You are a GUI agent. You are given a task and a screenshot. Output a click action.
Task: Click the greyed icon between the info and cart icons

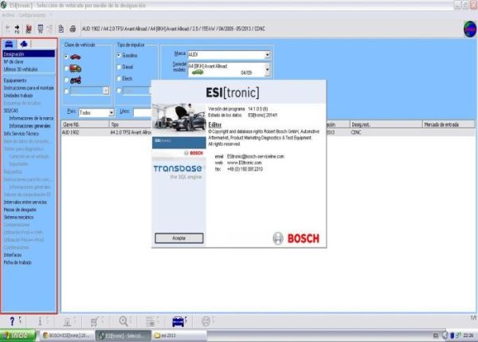click(x=68, y=321)
